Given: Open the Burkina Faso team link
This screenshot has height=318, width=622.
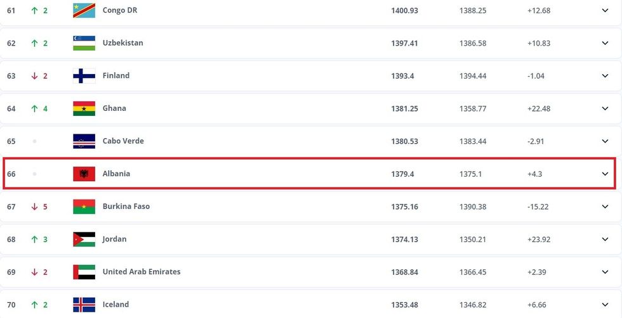Looking at the screenshot, I should coord(126,207).
